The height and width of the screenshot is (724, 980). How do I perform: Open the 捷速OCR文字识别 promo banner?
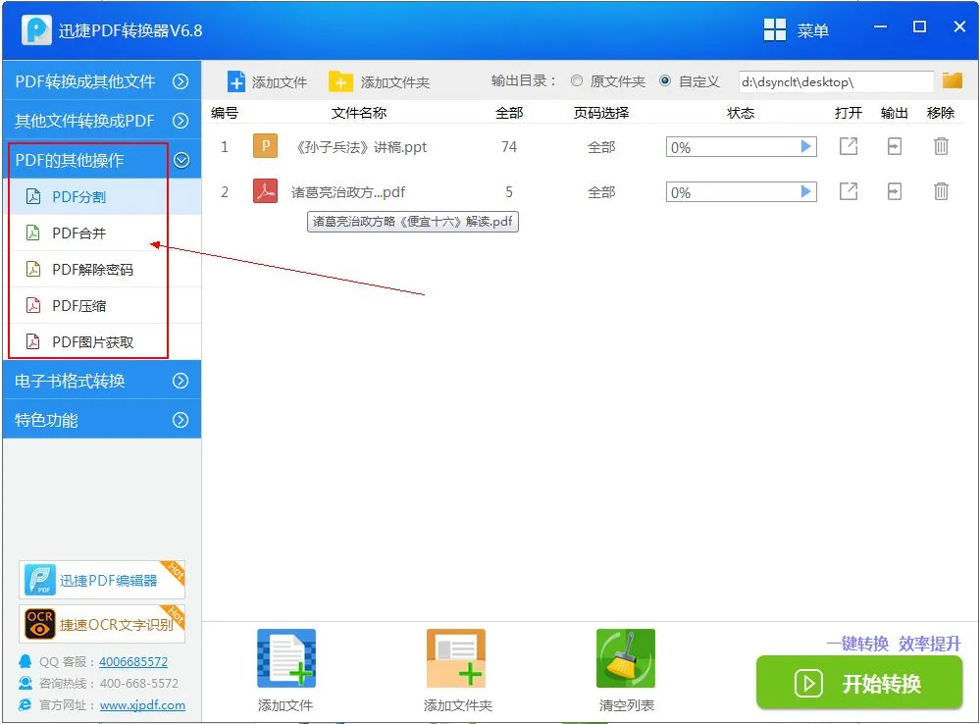pyautogui.click(x=102, y=624)
